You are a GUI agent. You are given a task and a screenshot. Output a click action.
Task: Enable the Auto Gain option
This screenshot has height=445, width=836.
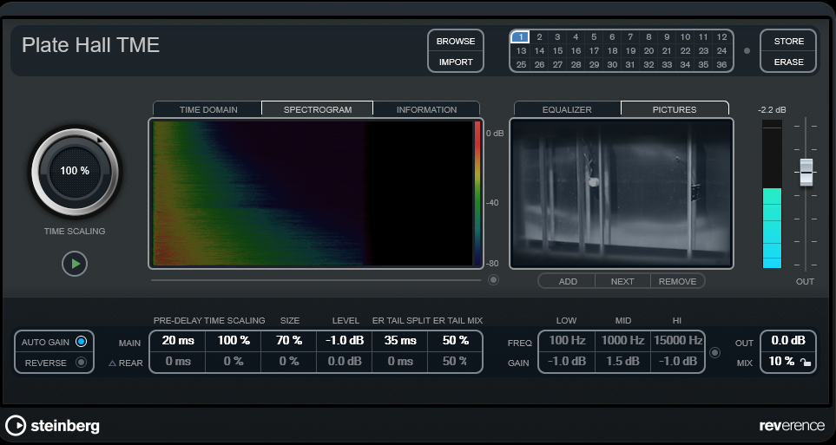pos(81,342)
